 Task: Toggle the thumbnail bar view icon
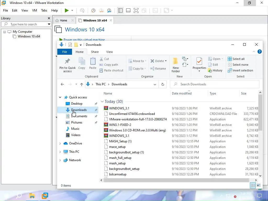click(x=128, y=10)
